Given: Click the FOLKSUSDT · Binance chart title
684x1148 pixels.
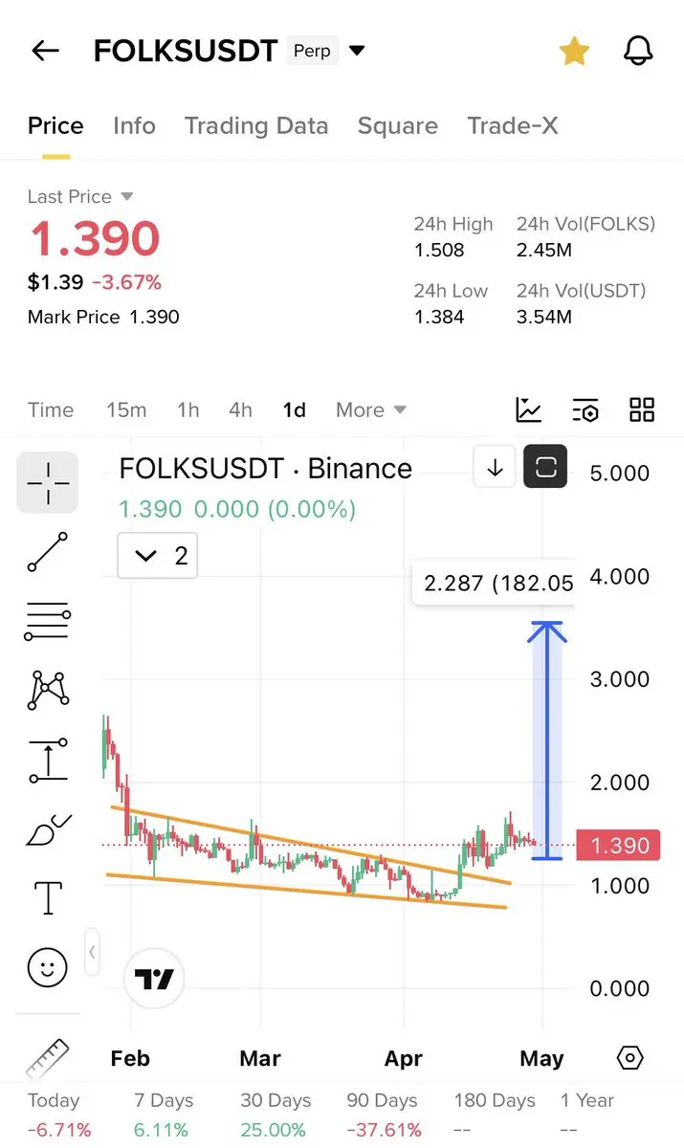Looking at the screenshot, I should [265, 469].
